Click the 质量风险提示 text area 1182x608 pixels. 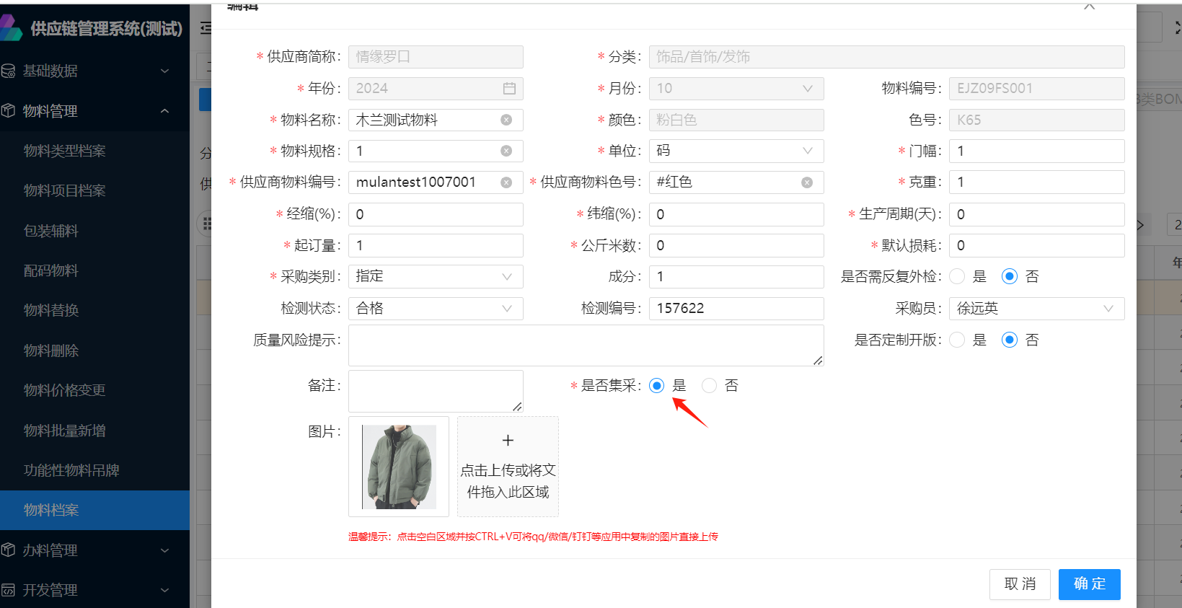pyautogui.click(x=586, y=345)
